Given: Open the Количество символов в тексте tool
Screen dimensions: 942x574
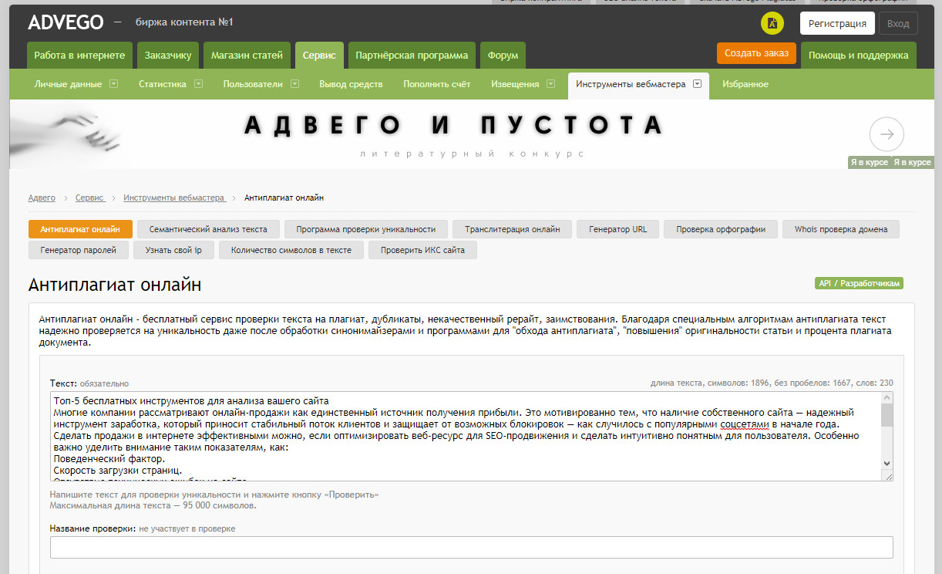Looking at the screenshot, I should point(291,250).
